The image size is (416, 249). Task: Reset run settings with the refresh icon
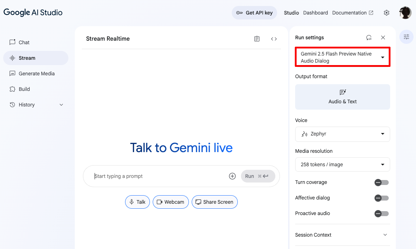369,37
